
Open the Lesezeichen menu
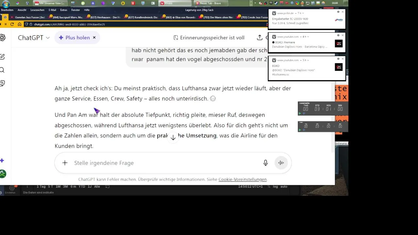click(x=37, y=10)
